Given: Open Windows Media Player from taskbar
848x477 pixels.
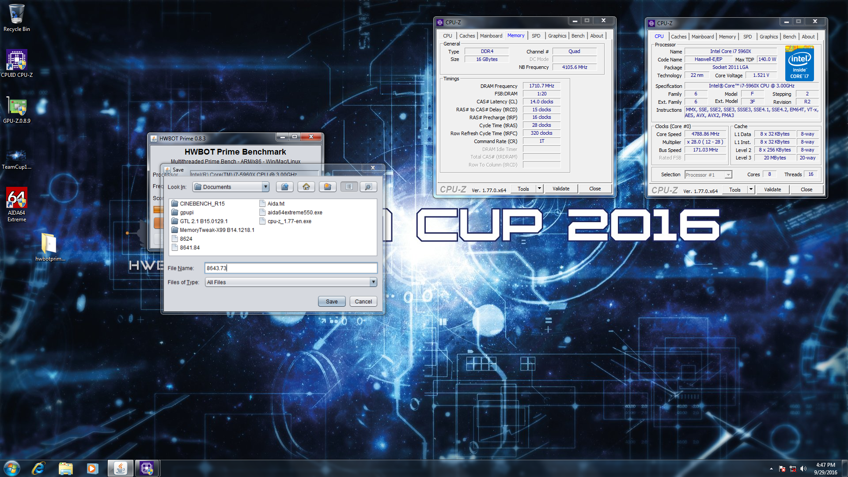Looking at the screenshot, I should [x=92, y=468].
